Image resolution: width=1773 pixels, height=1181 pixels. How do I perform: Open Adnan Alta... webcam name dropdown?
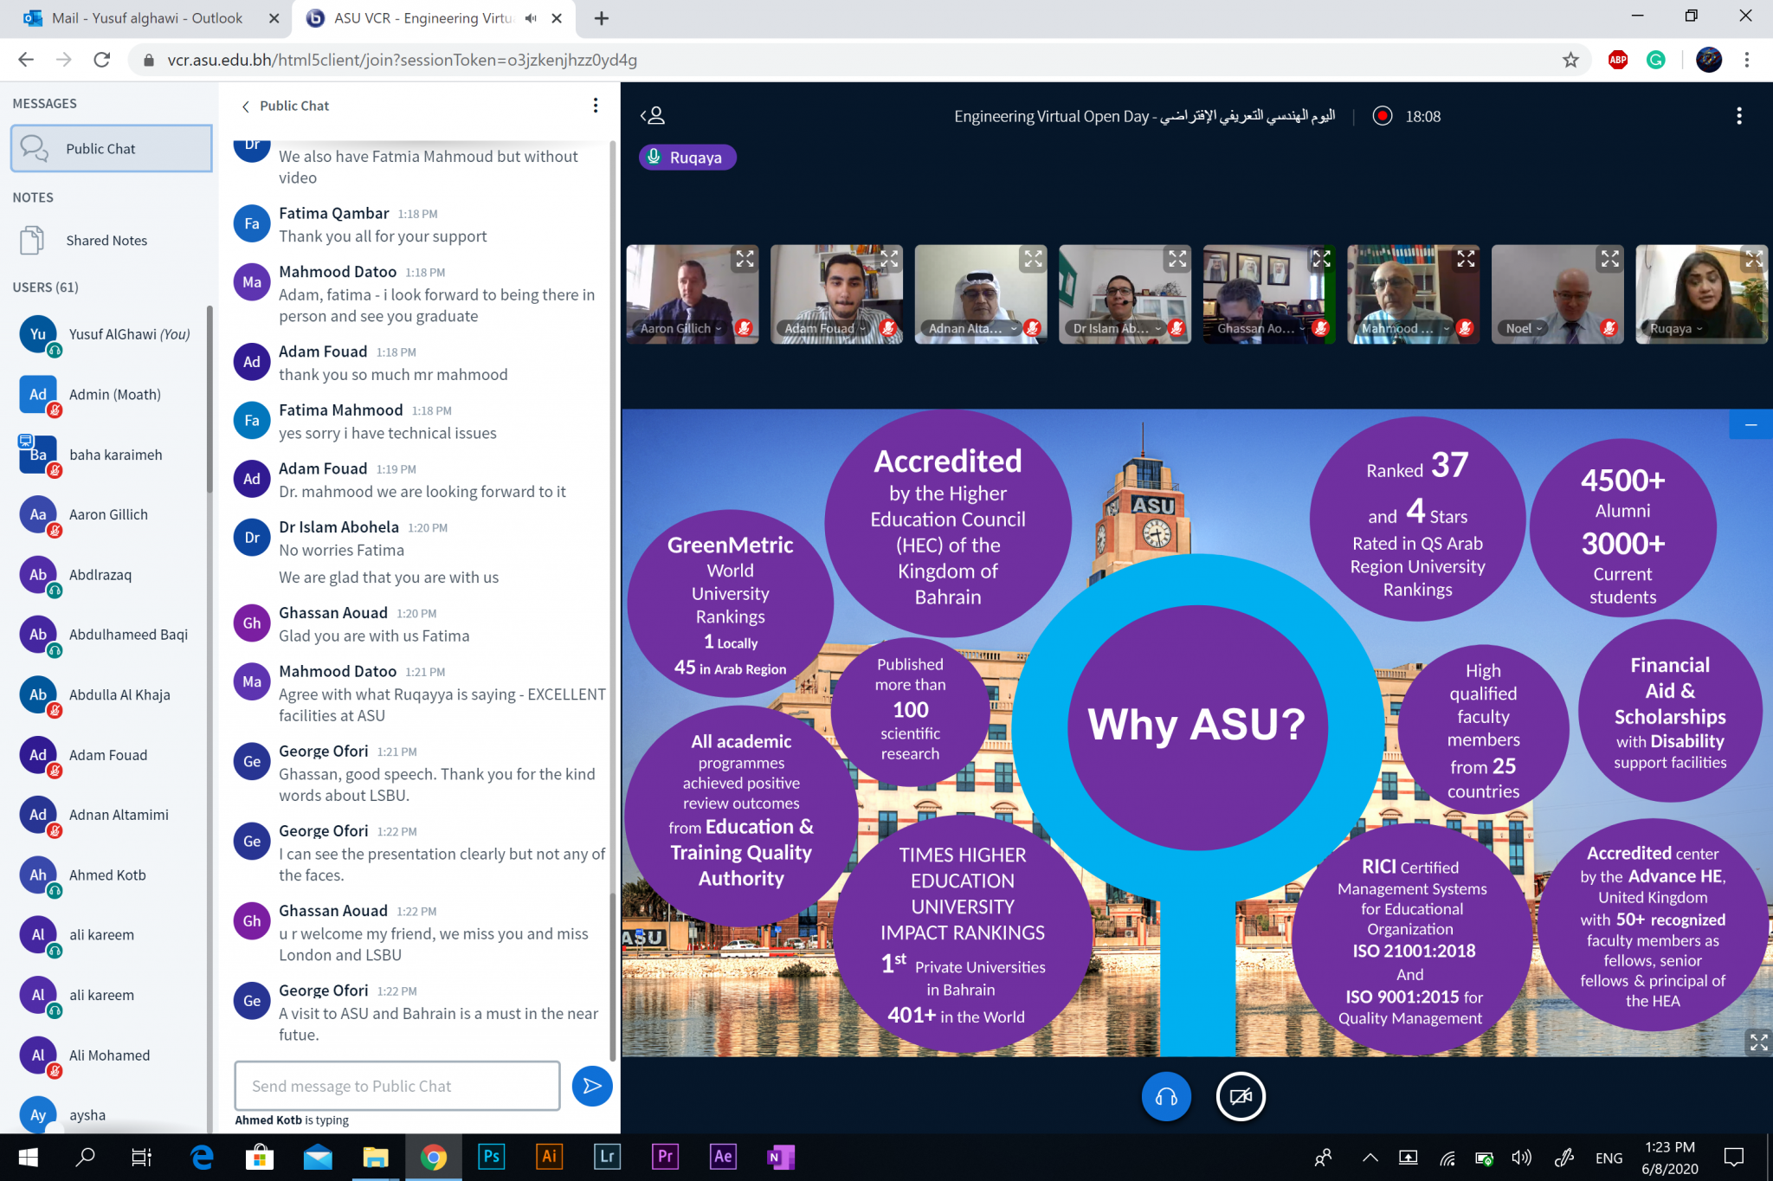pyautogui.click(x=972, y=328)
